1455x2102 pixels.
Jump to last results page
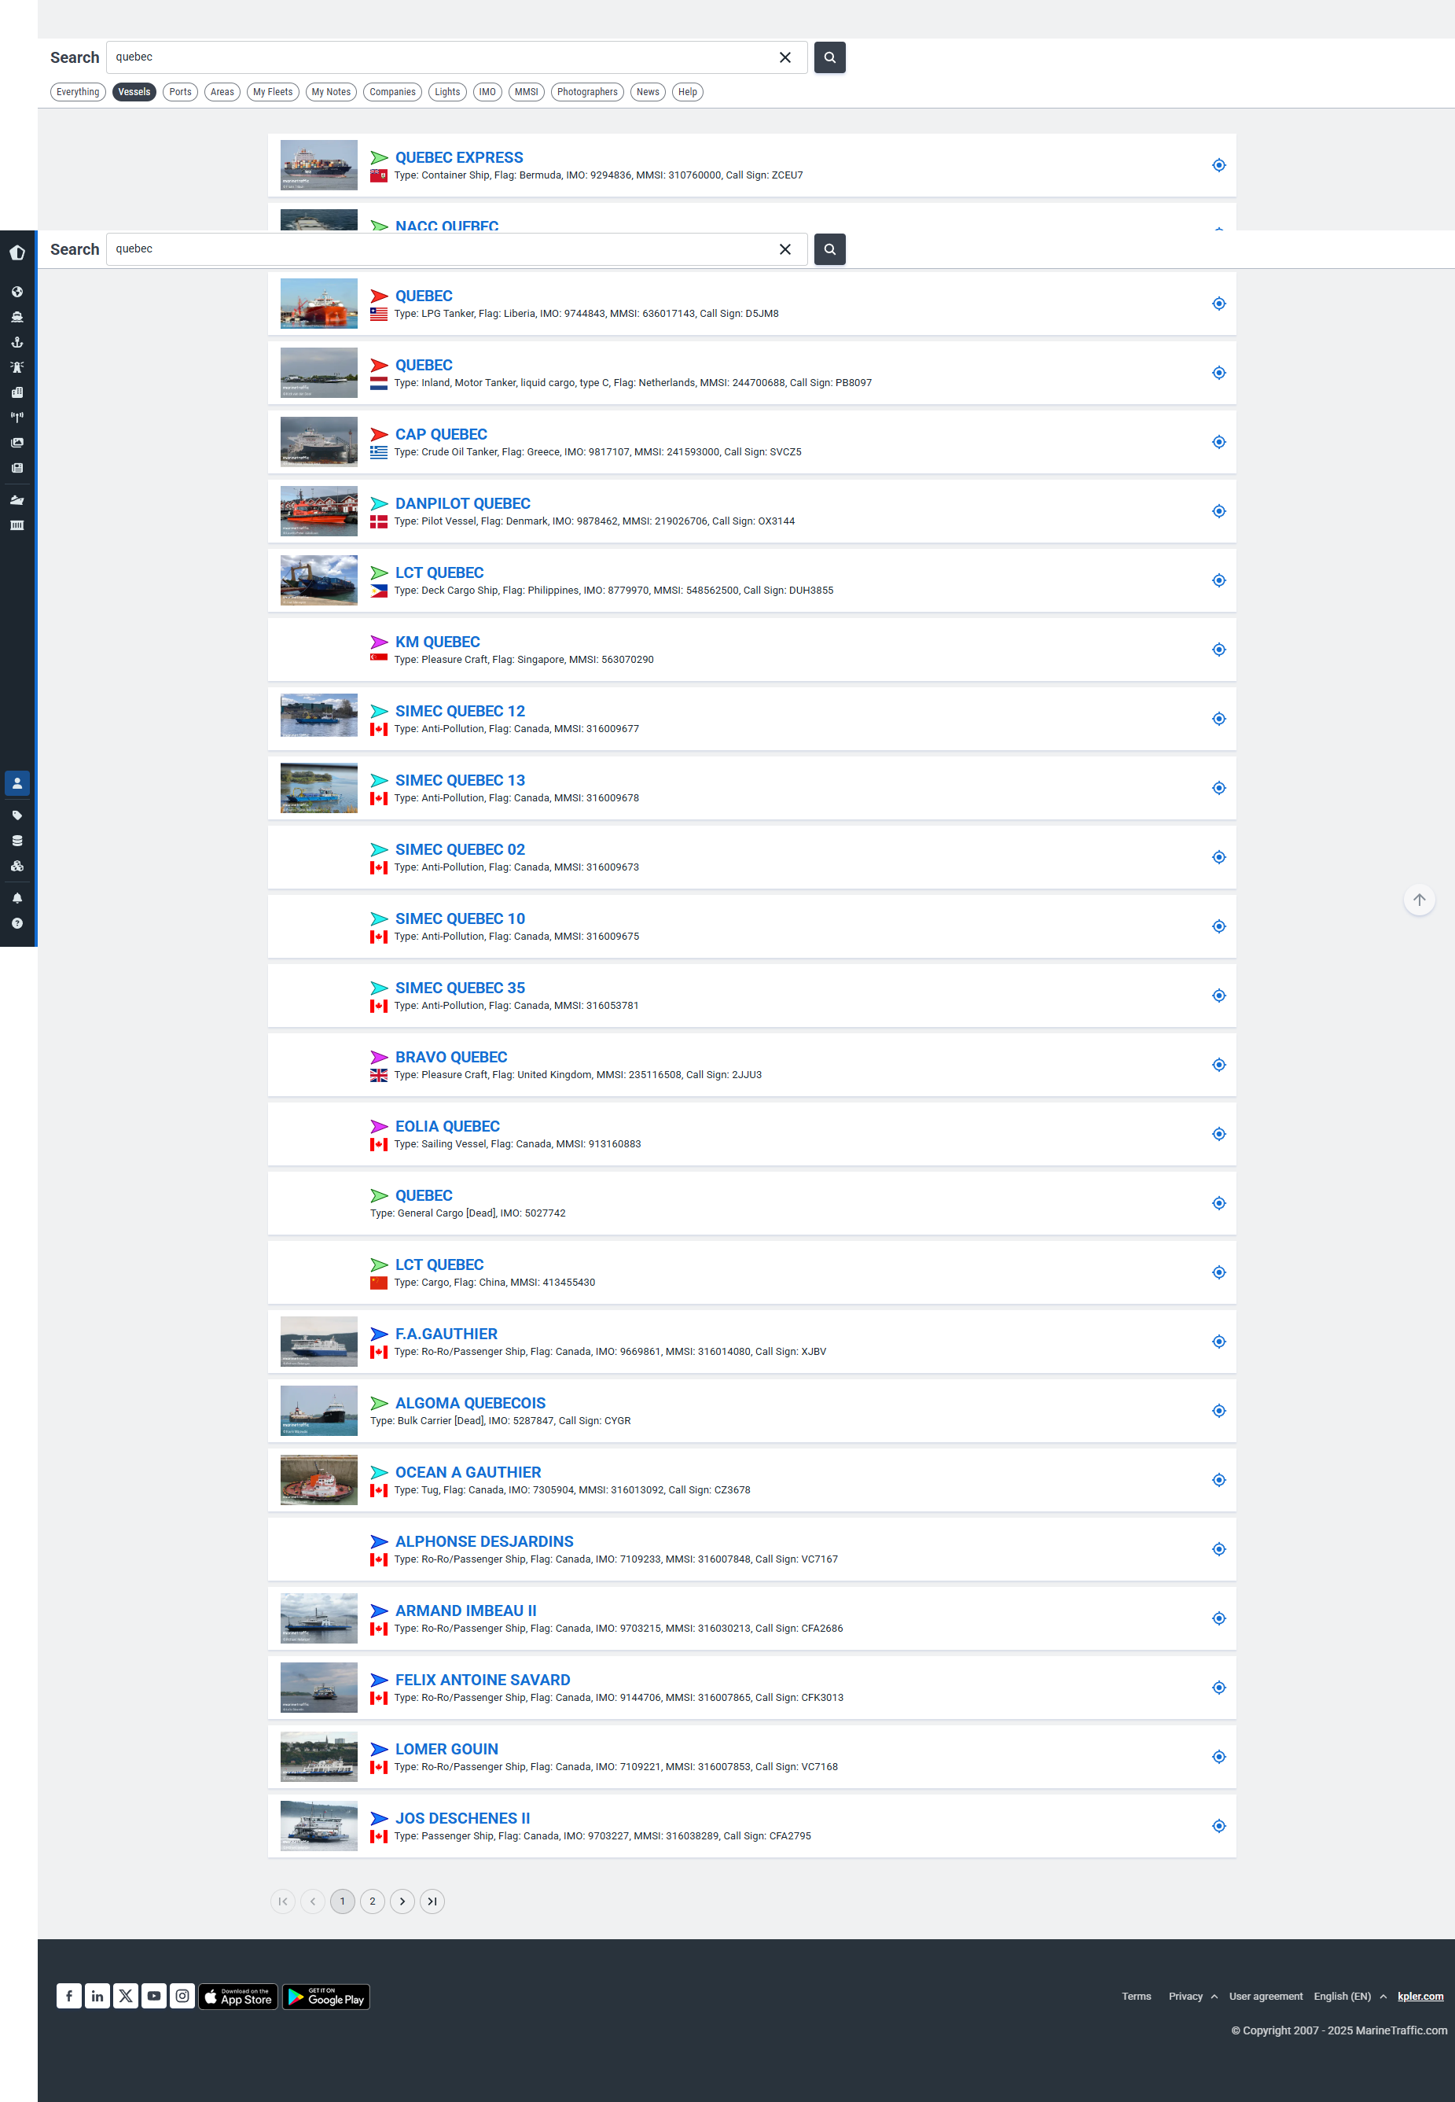click(432, 1902)
